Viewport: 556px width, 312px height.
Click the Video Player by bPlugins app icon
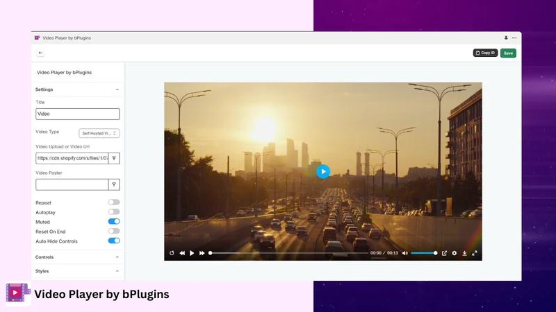(x=38, y=38)
